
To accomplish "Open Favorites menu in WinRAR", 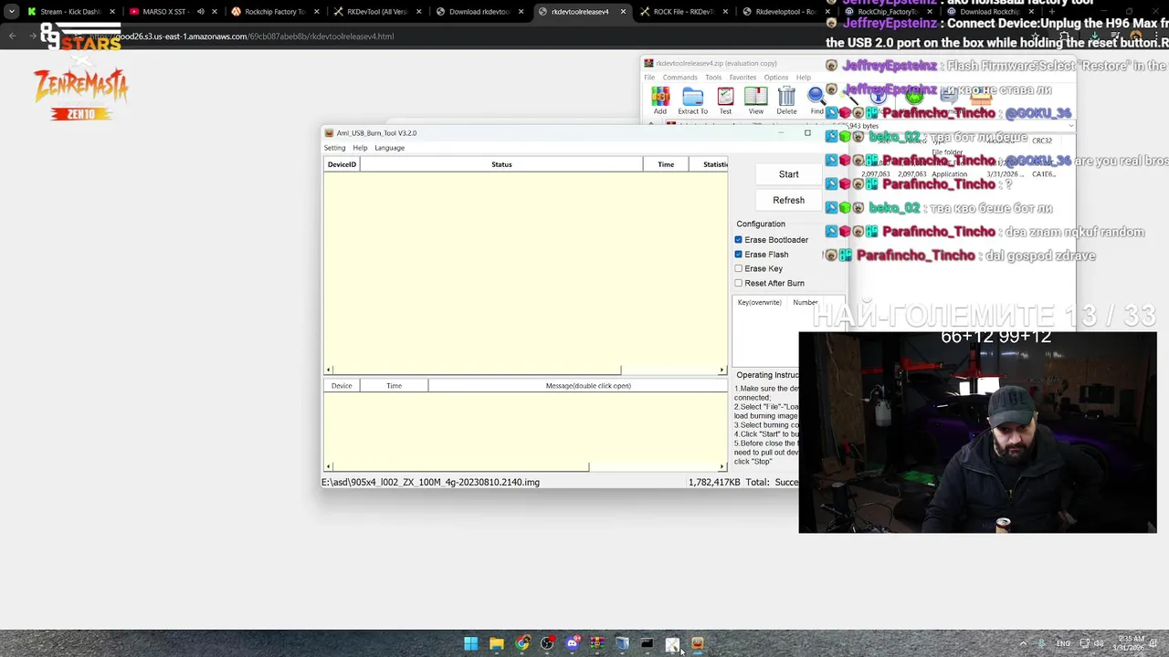I will tap(742, 78).
